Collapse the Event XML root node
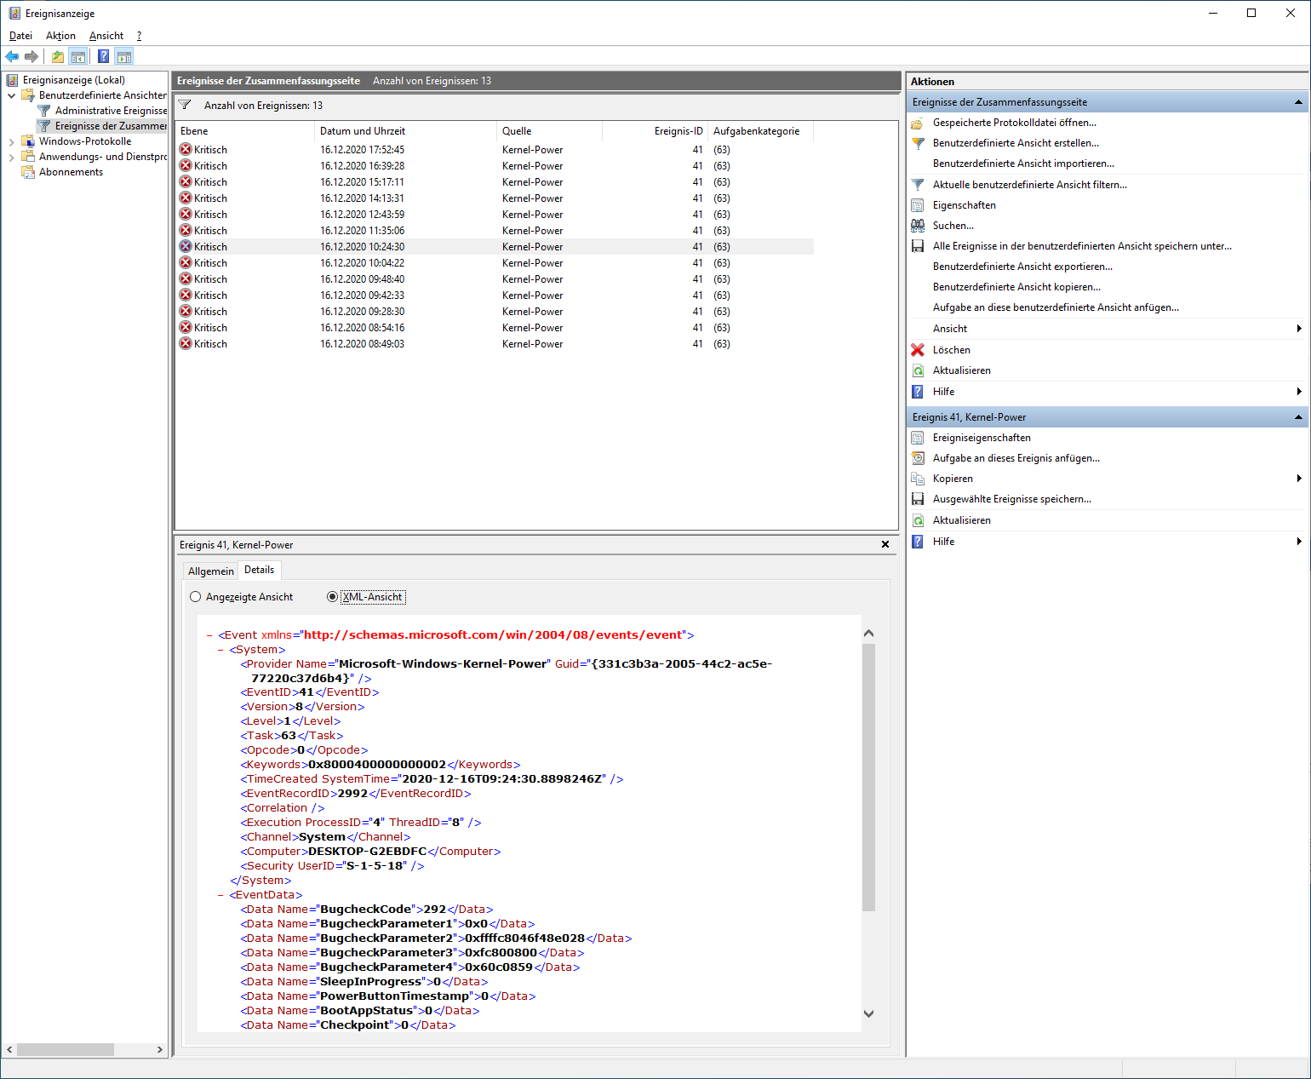Screen dimensions: 1311x1079 [x=209, y=635]
